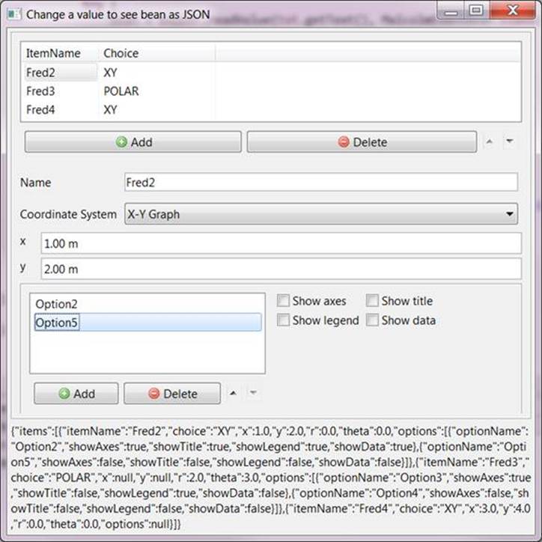Add a new option entry

point(76,393)
